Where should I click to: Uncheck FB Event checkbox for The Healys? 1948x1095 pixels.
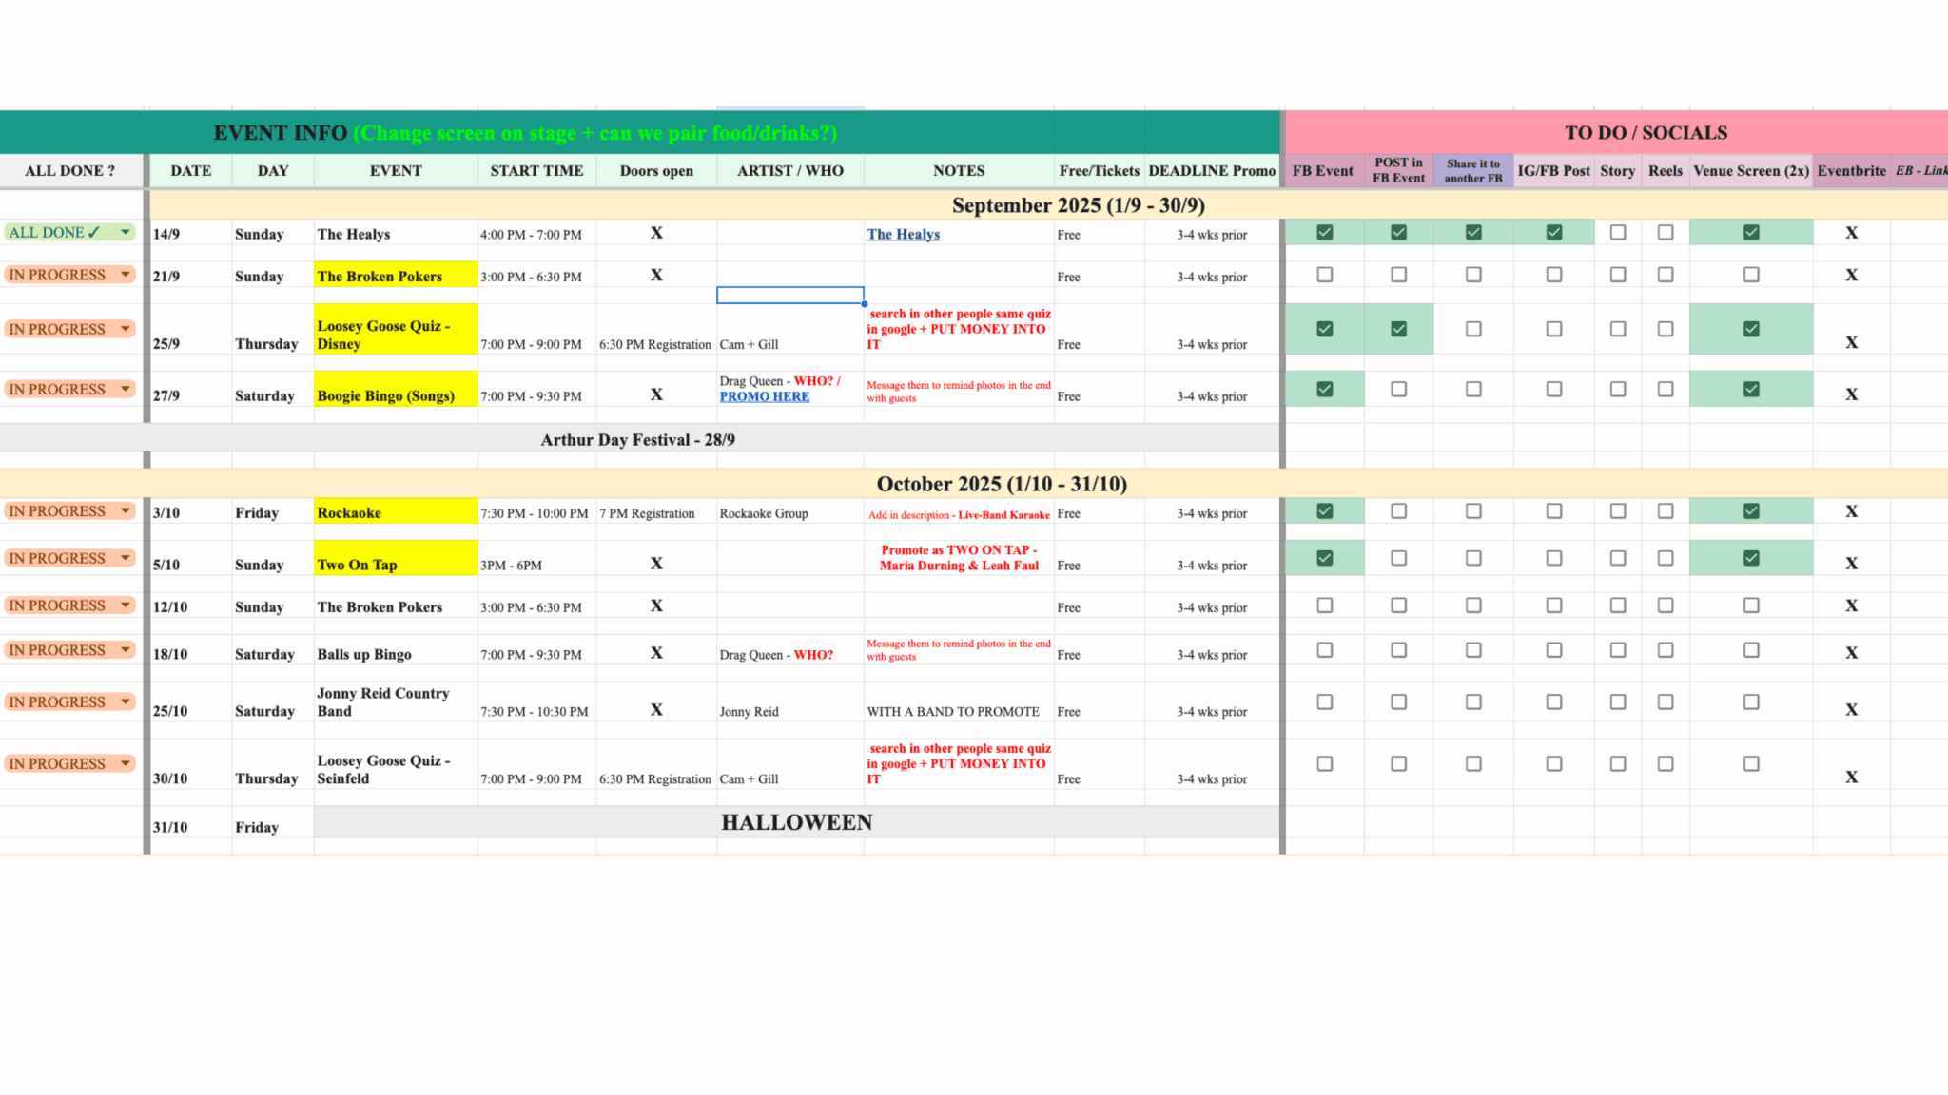coord(1324,232)
